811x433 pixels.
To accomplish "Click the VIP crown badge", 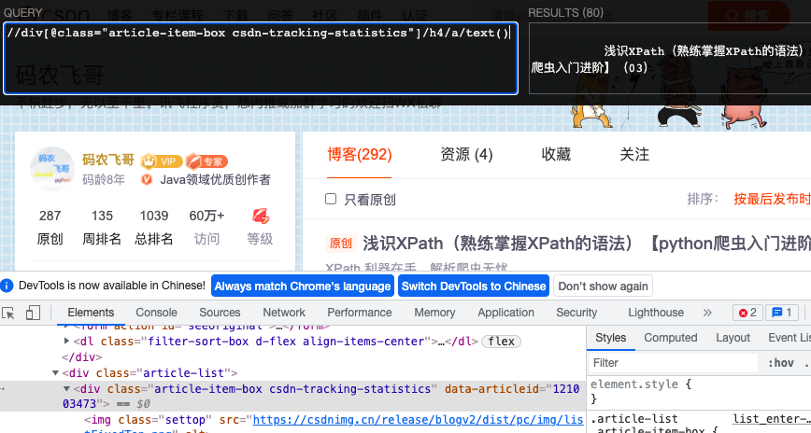I will pyautogui.click(x=162, y=161).
